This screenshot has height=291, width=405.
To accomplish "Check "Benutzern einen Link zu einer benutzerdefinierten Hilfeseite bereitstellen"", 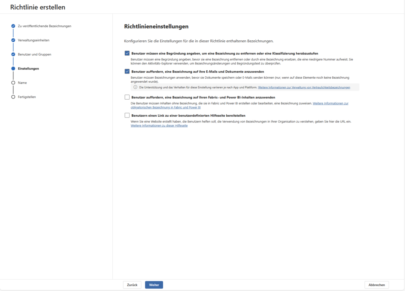I will [x=127, y=115].
